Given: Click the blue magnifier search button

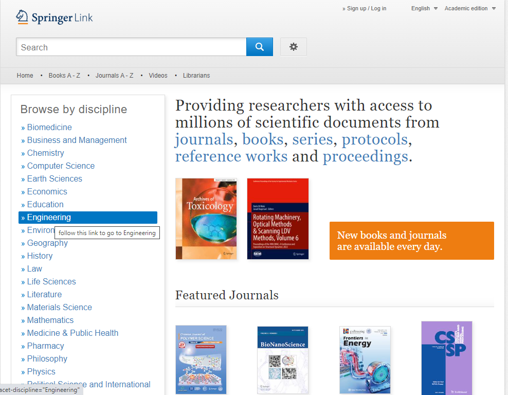Looking at the screenshot, I should pos(260,47).
